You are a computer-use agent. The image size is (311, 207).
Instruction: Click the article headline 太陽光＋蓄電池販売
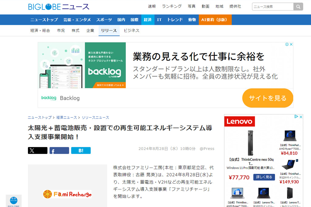click(120, 132)
